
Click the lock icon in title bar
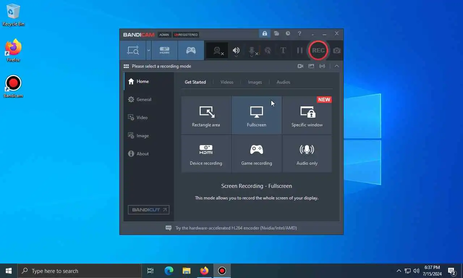[x=265, y=34]
